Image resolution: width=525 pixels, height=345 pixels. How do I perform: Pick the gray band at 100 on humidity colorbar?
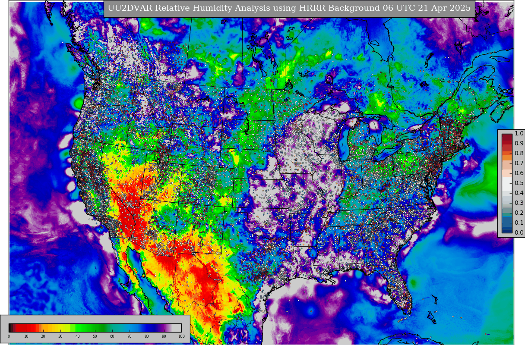(x=177, y=328)
